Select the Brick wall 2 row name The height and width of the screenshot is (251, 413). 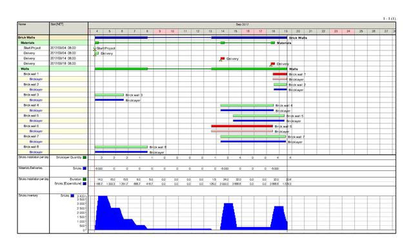[31, 85]
